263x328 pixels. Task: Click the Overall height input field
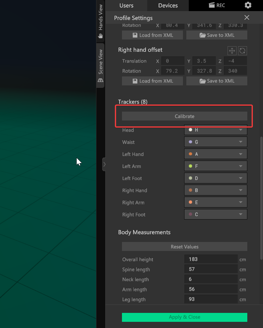[x=211, y=259]
